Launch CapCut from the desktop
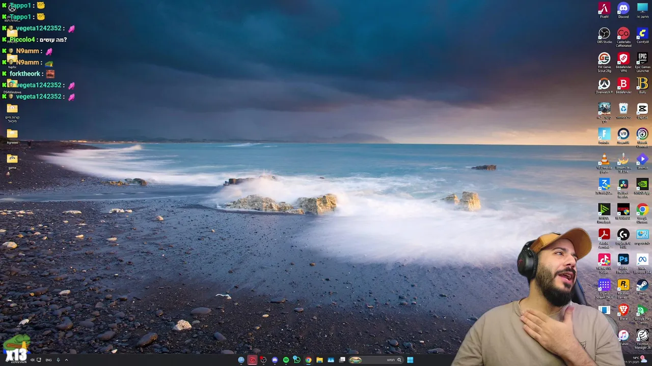 click(642, 111)
